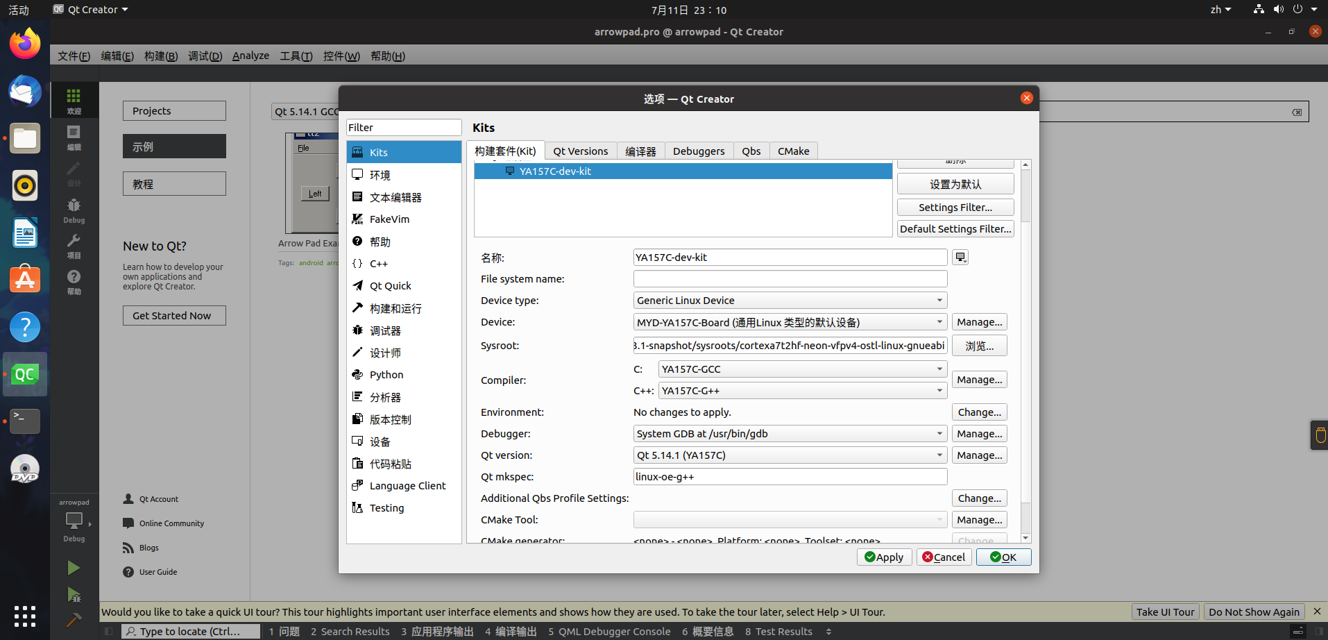Switch to 编译器 tab
The height and width of the screenshot is (640, 1328).
click(x=640, y=151)
